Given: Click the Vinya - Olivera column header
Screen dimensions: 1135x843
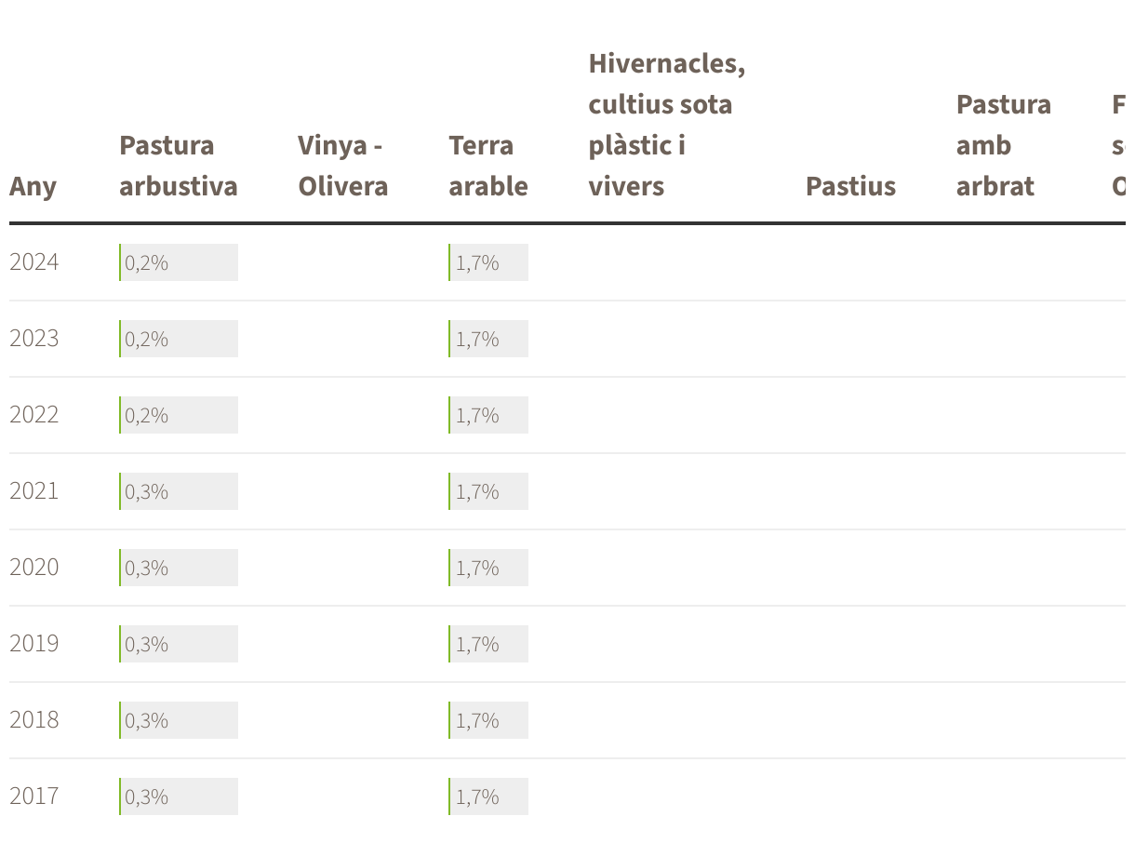Looking at the screenshot, I should [342, 166].
